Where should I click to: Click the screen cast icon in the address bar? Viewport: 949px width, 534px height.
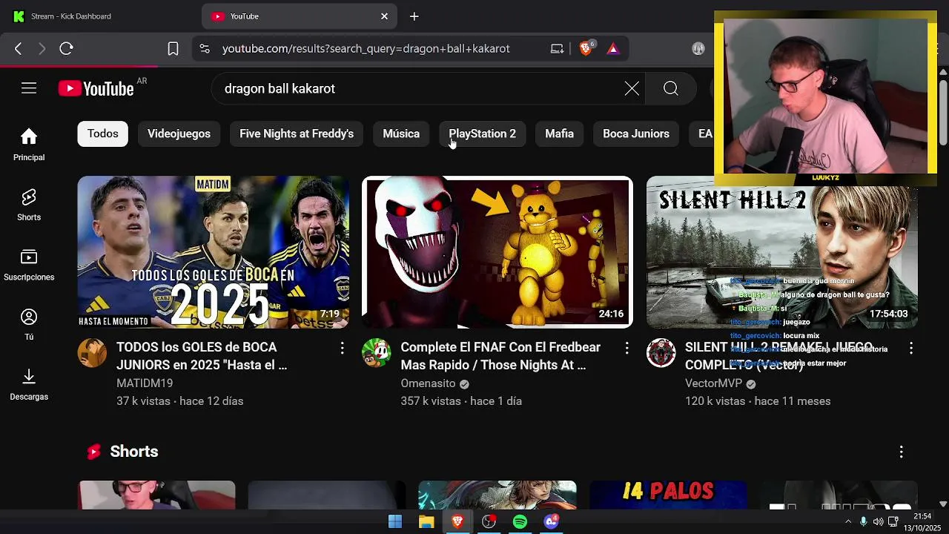click(x=558, y=48)
